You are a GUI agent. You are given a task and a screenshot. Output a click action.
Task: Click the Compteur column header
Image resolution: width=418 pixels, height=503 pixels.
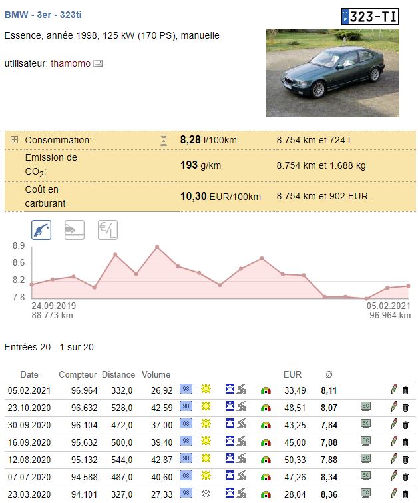[78, 374]
